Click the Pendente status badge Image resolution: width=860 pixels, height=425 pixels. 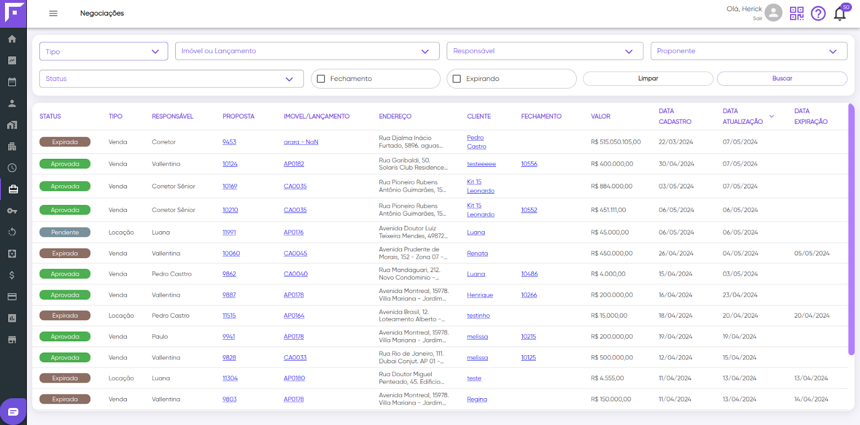pyautogui.click(x=65, y=232)
